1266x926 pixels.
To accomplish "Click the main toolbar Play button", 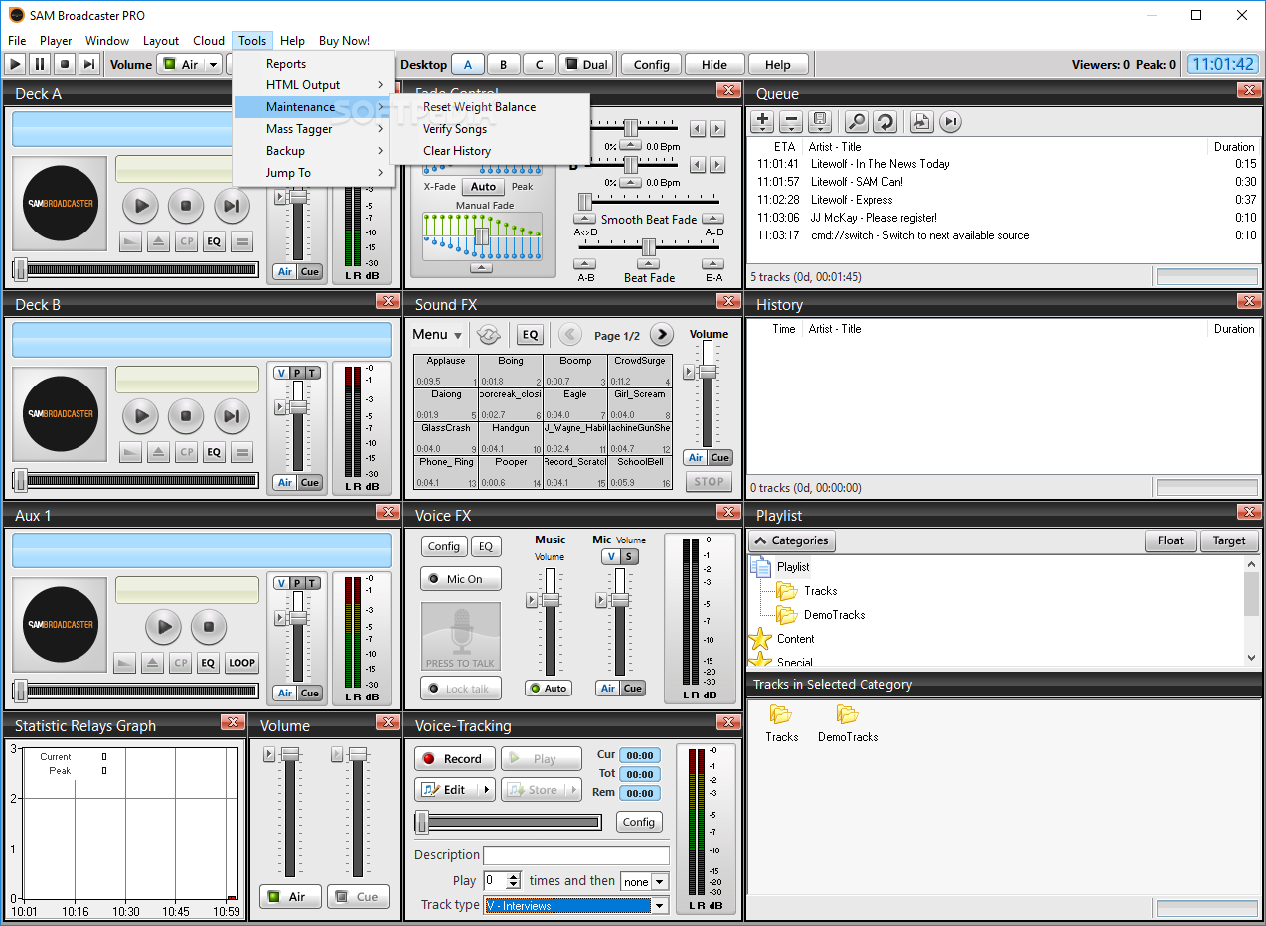I will (15, 64).
